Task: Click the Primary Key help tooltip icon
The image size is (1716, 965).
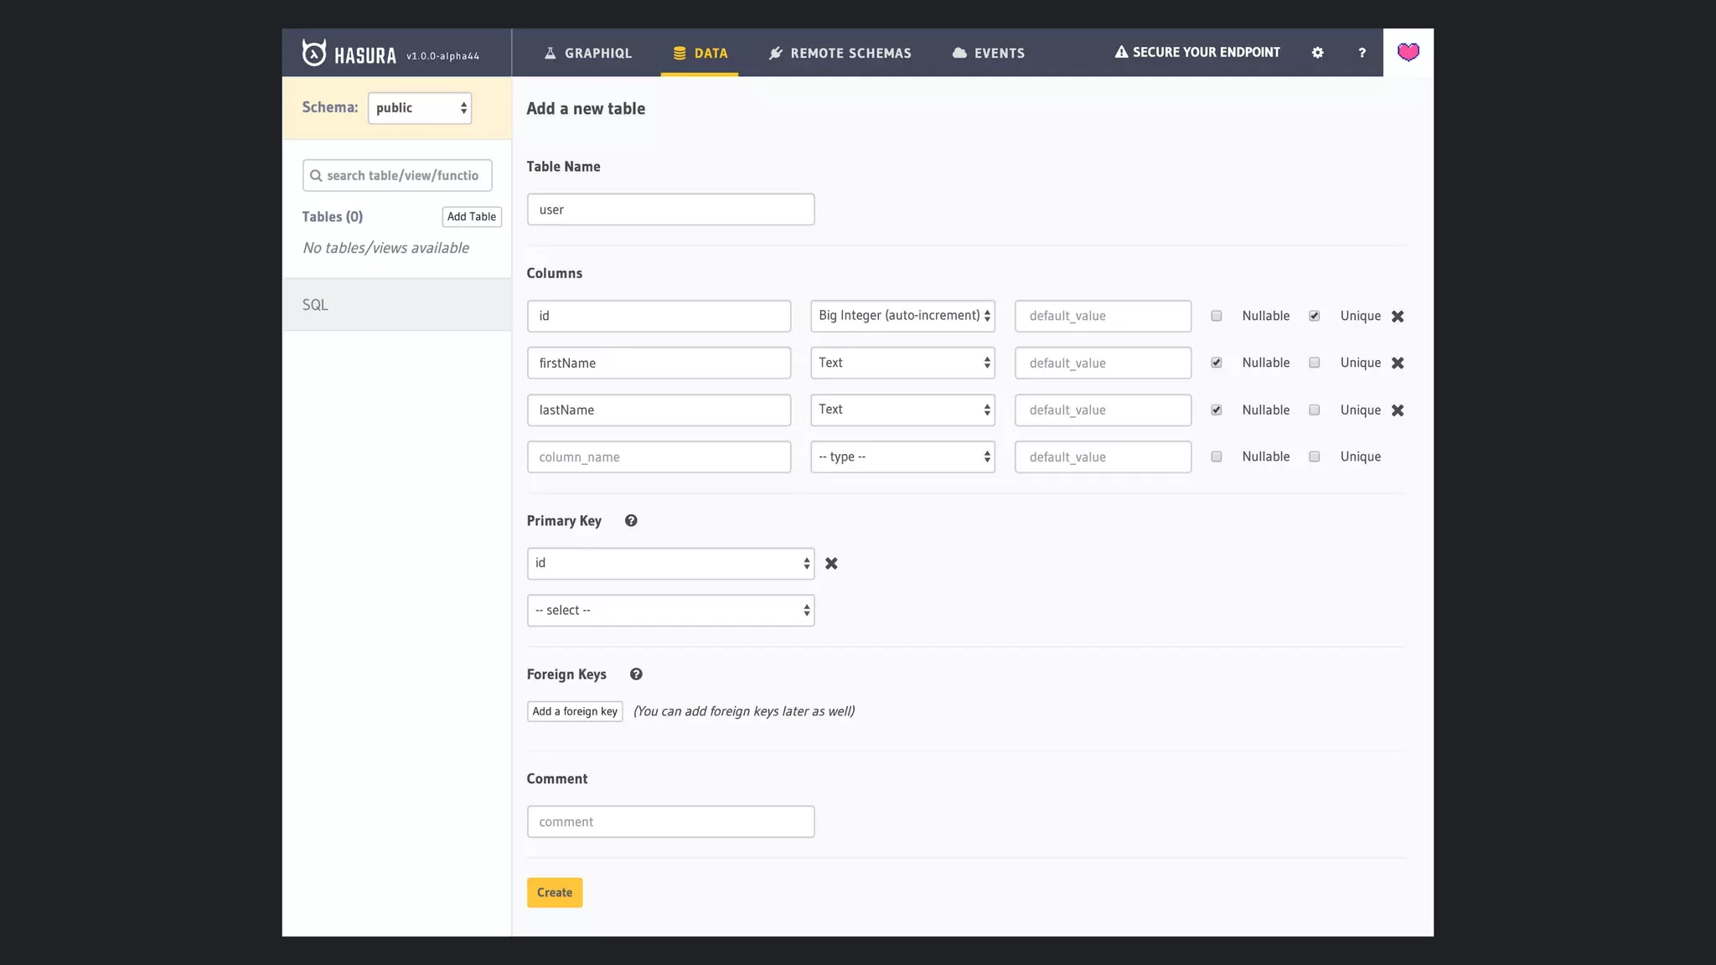Action: pyautogui.click(x=631, y=521)
